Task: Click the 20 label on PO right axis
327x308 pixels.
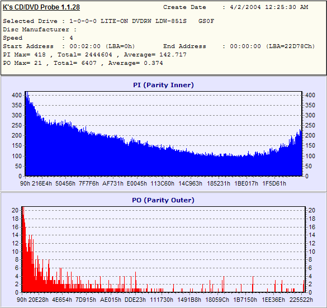Action: [311, 210]
